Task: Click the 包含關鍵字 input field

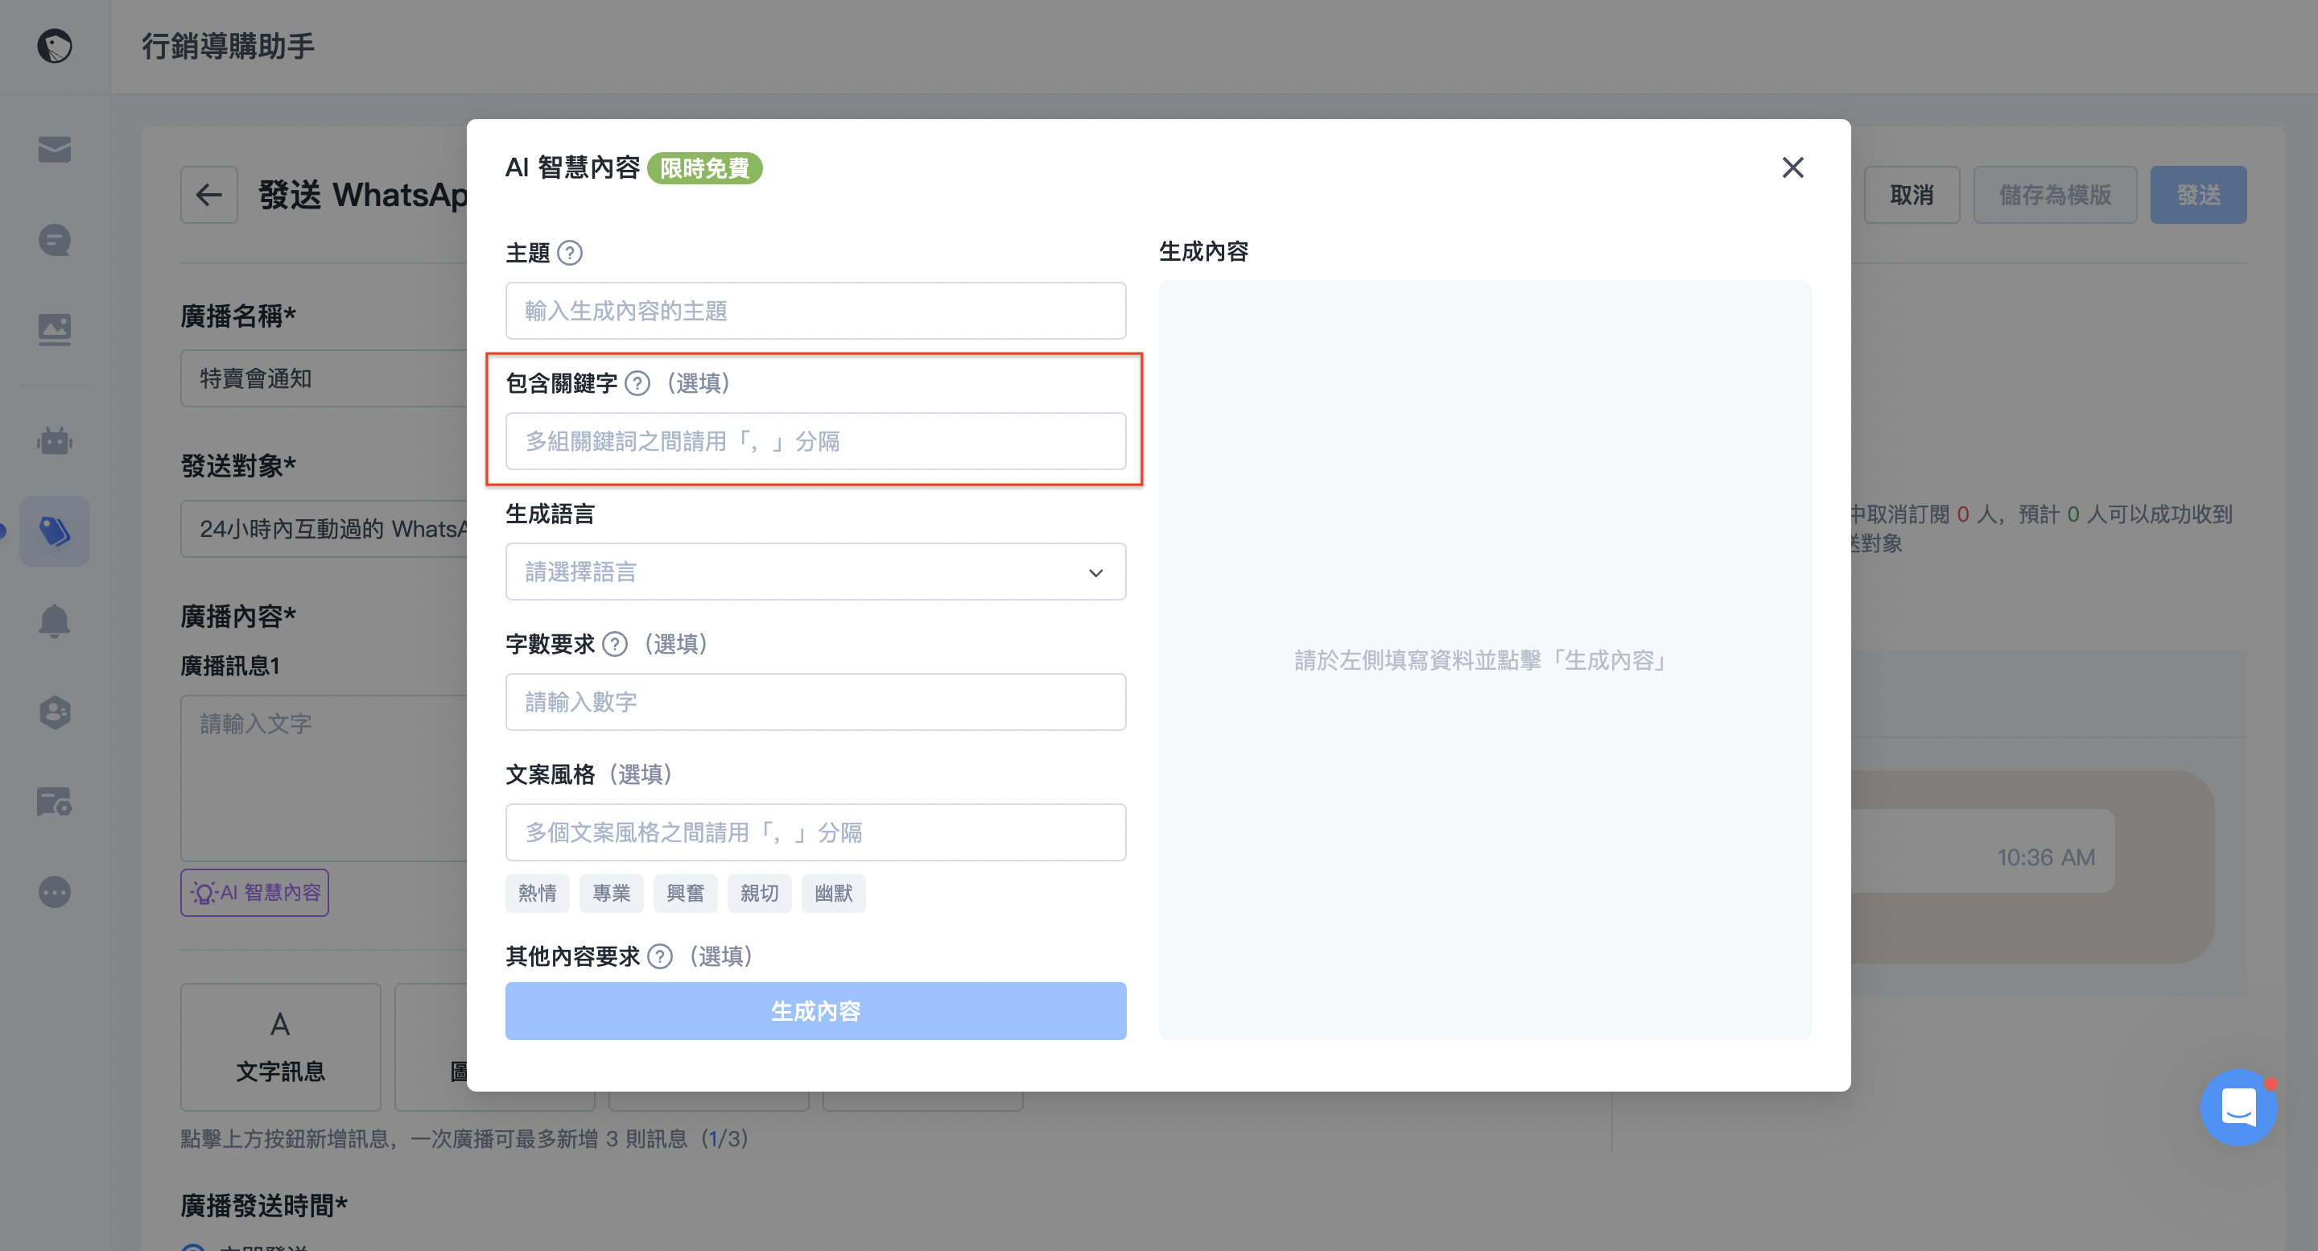Action: coord(815,441)
